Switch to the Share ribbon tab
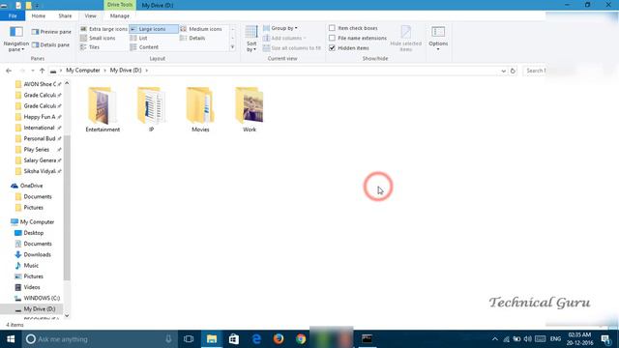The height and width of the screenshot is (348, 619). tap(65, 15)
